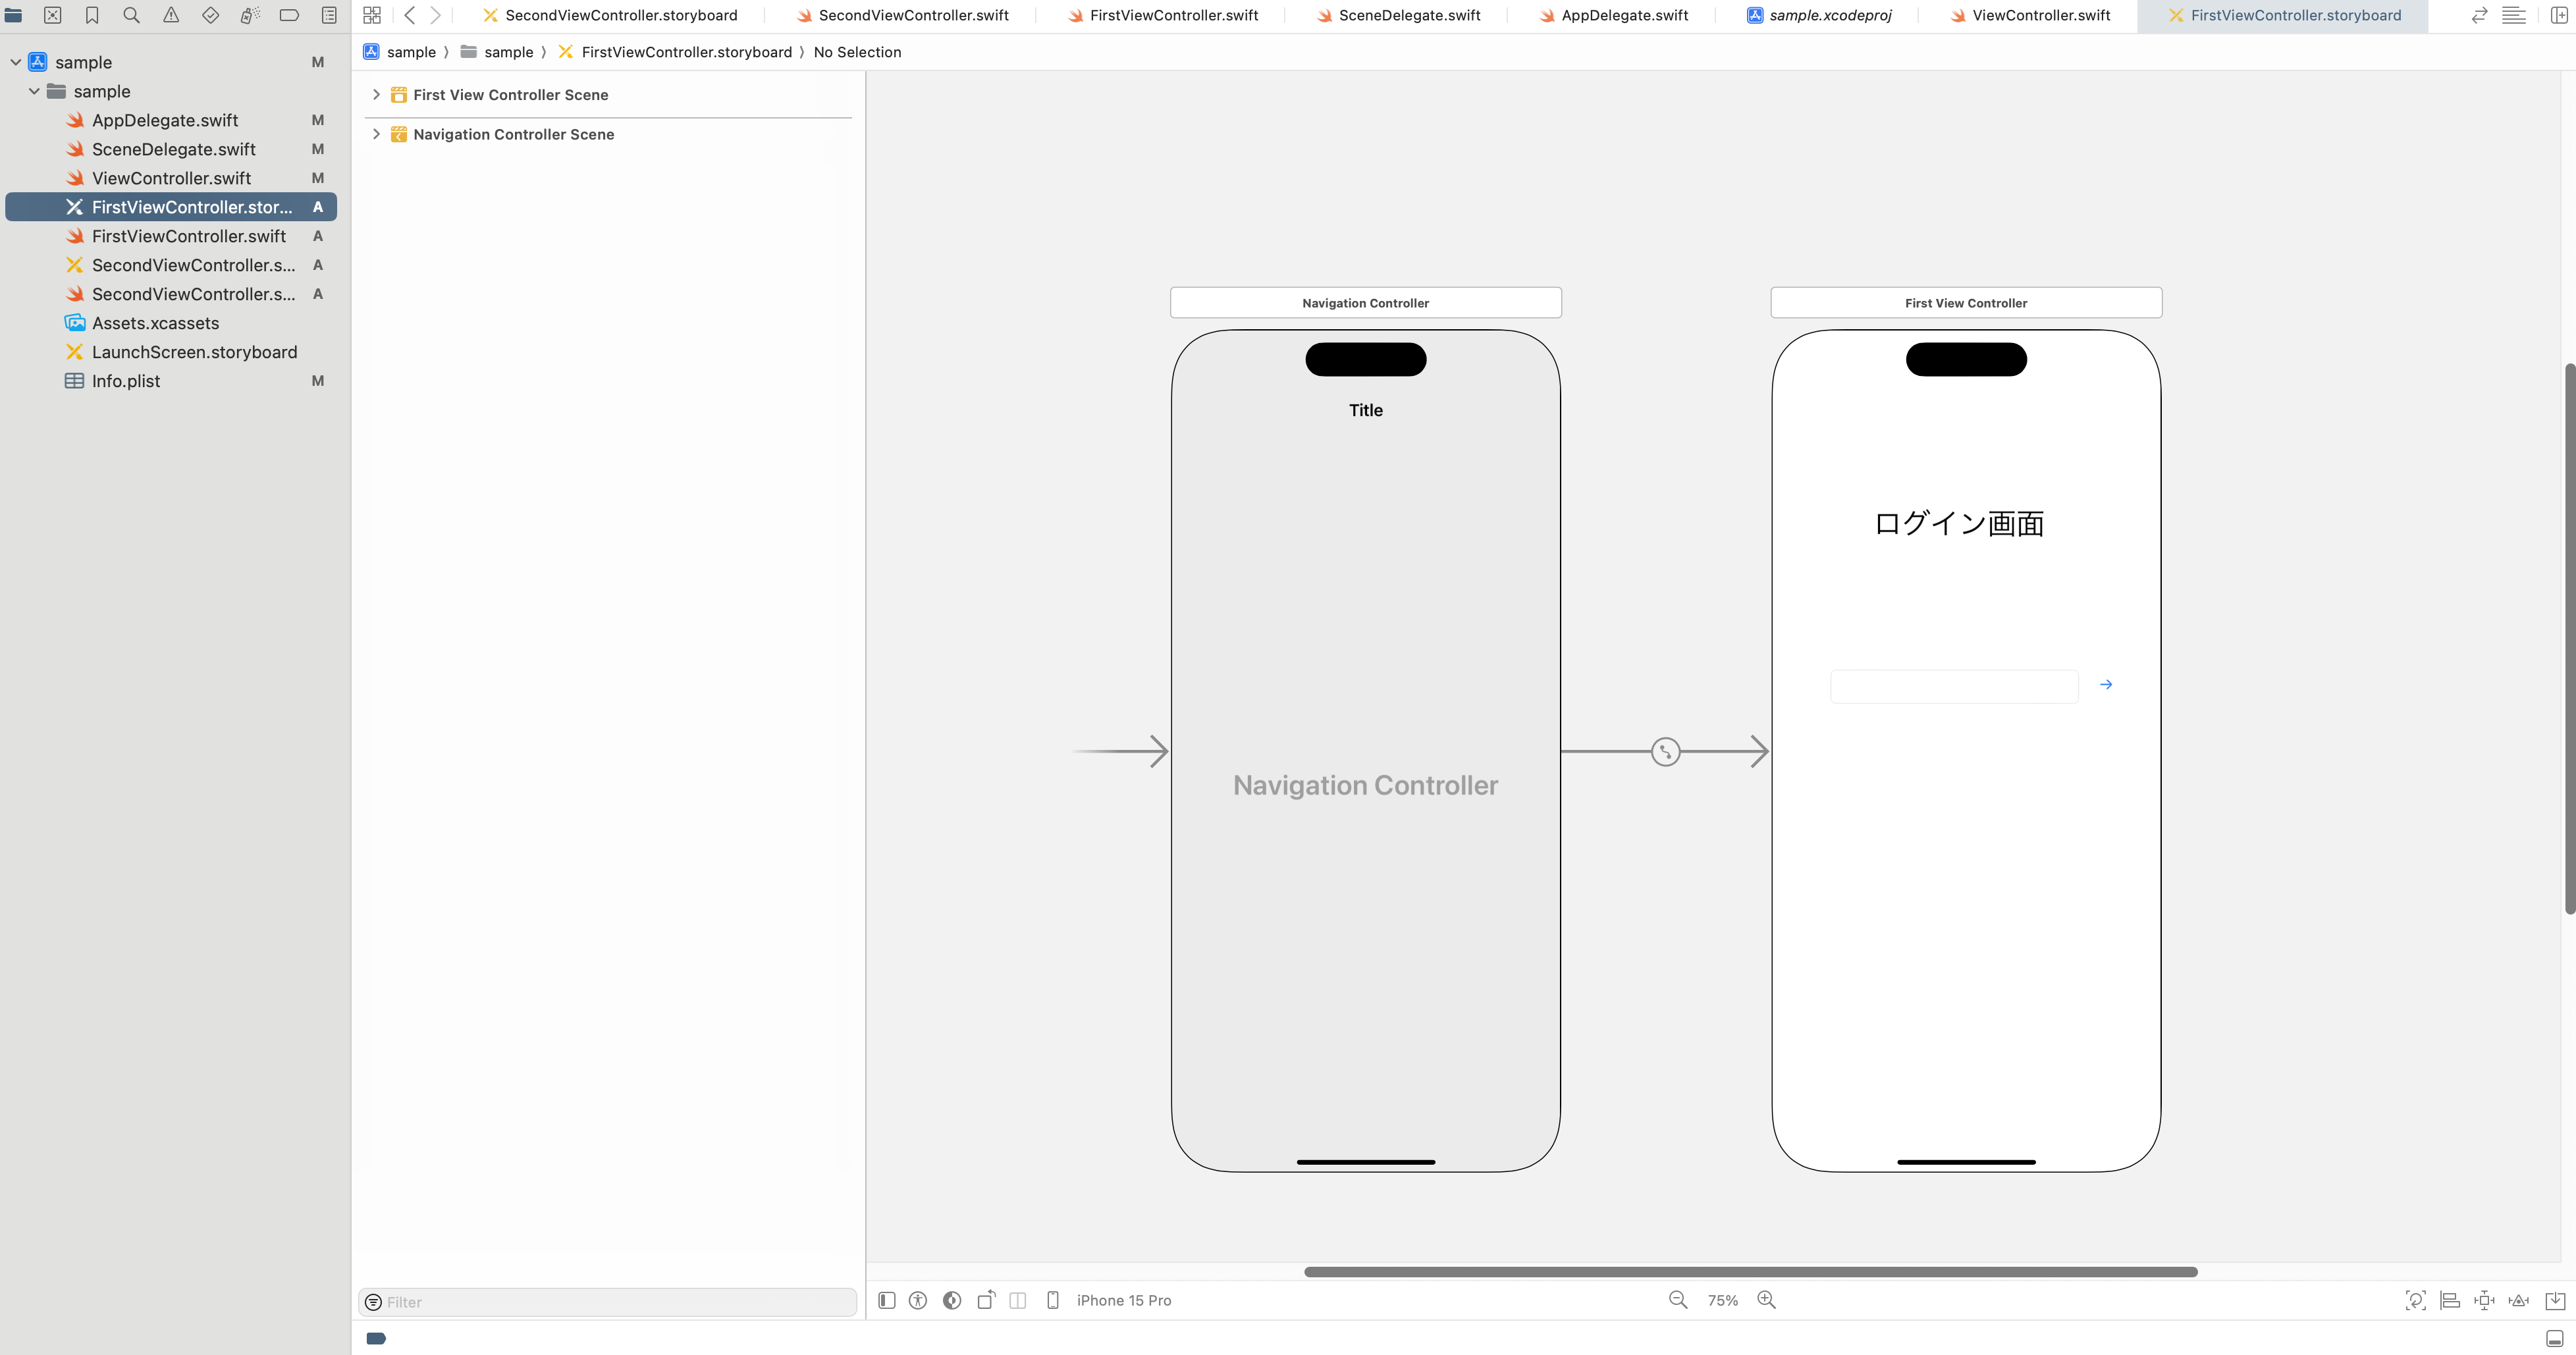Viewport: 2576px width, 1355px height.
Task: Switch to SecondViewController.storyboard tab
Action: (x=620, y=15)
